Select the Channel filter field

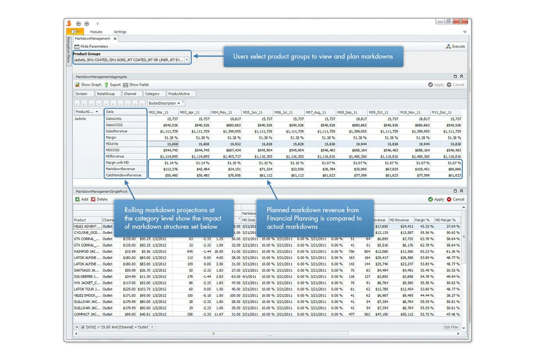click(x=132, y=94)
